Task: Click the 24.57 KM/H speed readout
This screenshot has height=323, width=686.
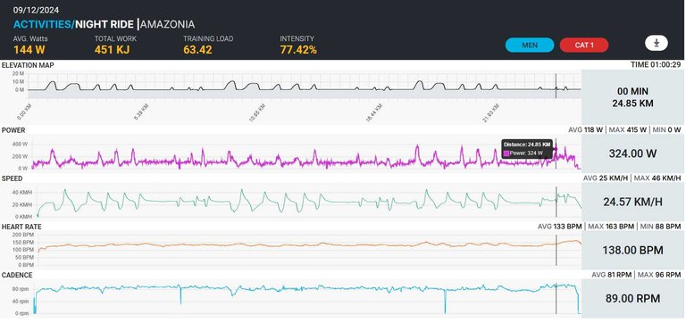Action: 632,202
